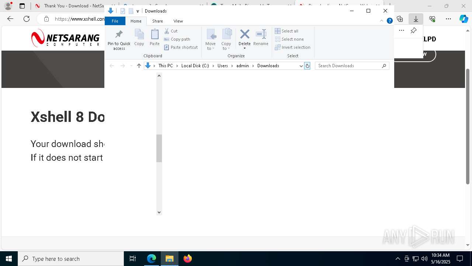Click Select none in the ribbon
This screenshot has width=472, height=266.
[289, 39]
